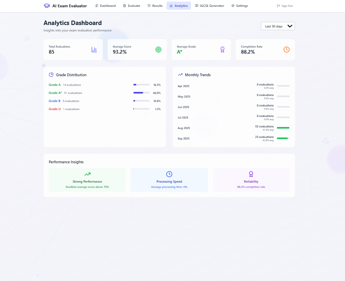Screen dimensions: 345x281
Task: Click the Strong Performance growth arrow icon
Action: click(x=87, y=173)
